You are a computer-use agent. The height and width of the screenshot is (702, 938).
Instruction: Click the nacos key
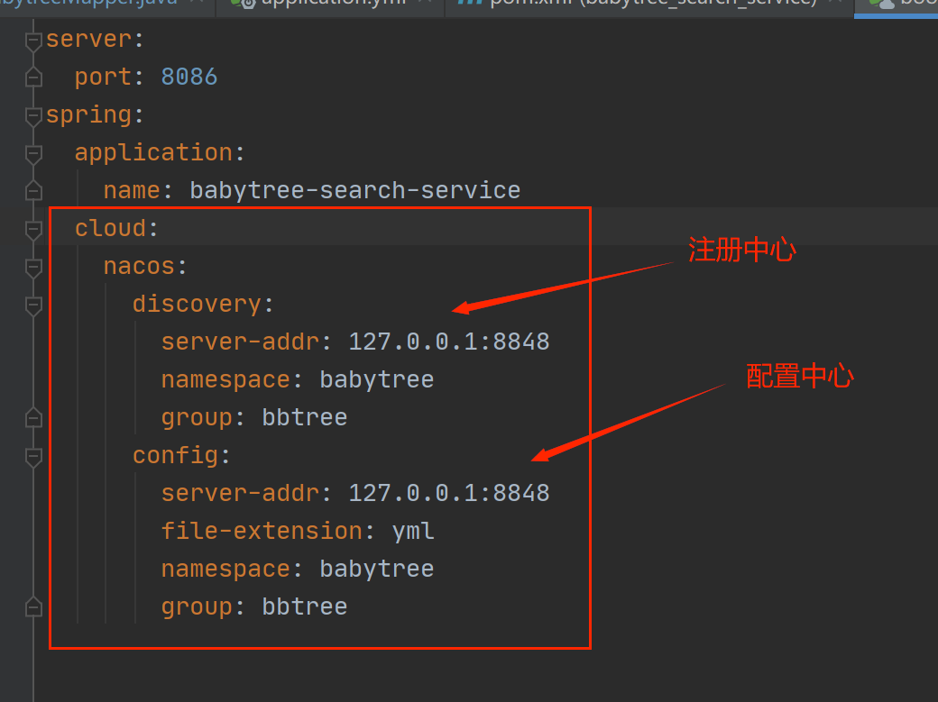pos(139,266)
